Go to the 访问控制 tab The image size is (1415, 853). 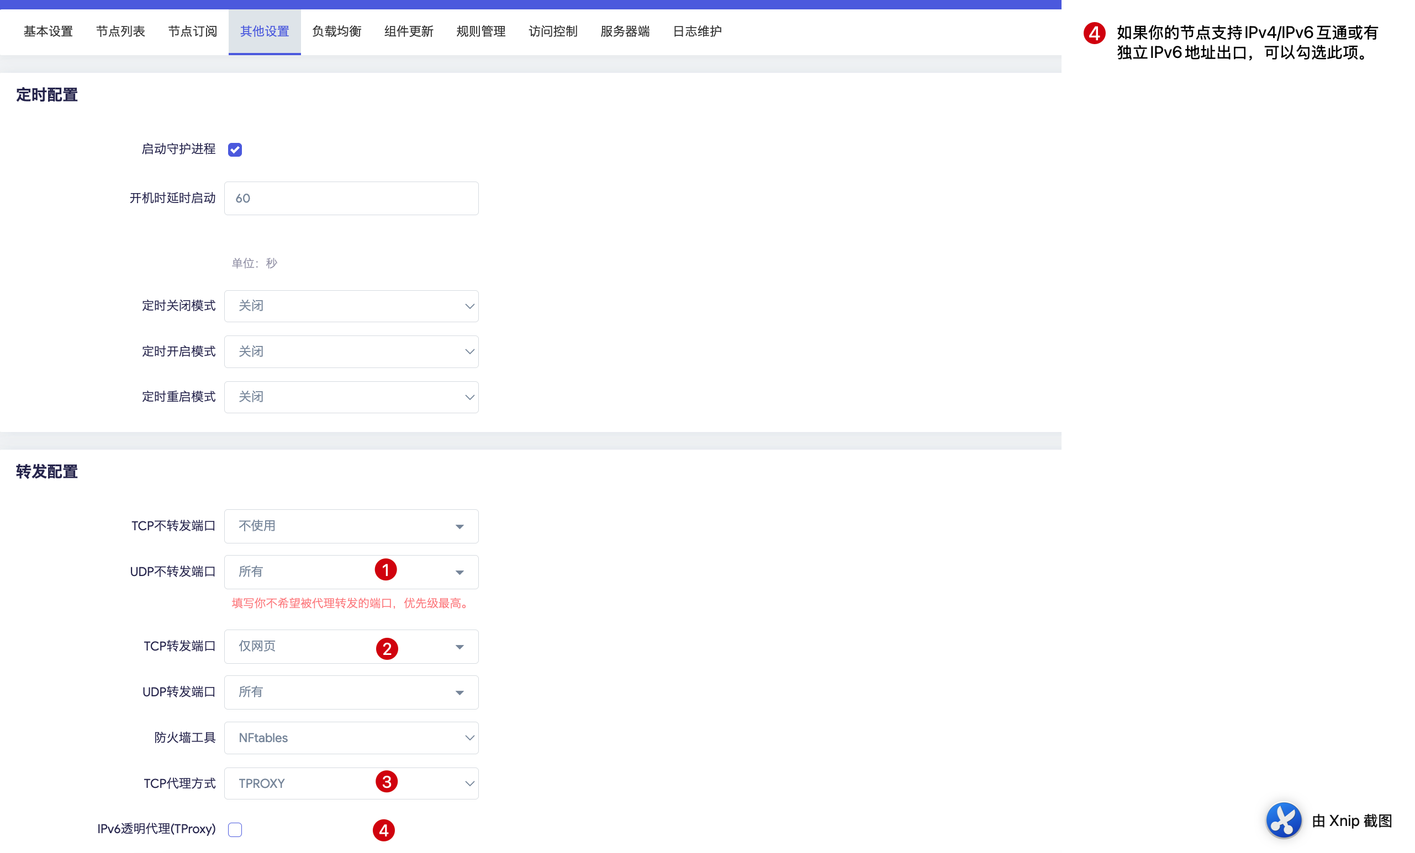tap(552, 31)
